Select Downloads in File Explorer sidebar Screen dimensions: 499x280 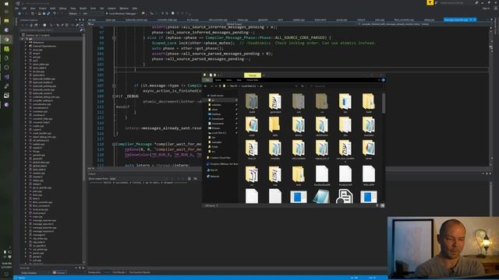tap(218, 119)
